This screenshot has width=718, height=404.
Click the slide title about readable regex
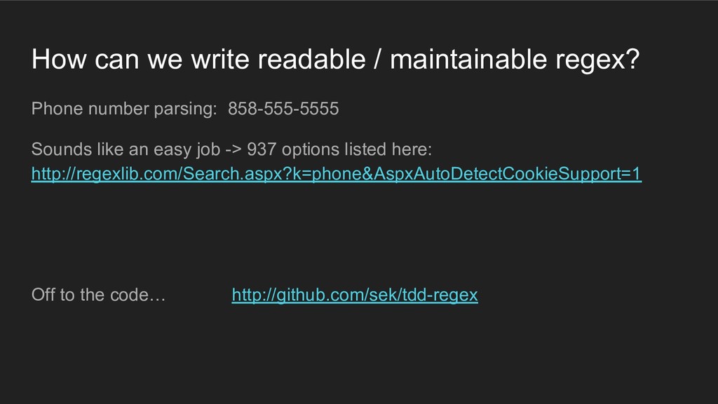pyautogui.click(x=335, y=61)
